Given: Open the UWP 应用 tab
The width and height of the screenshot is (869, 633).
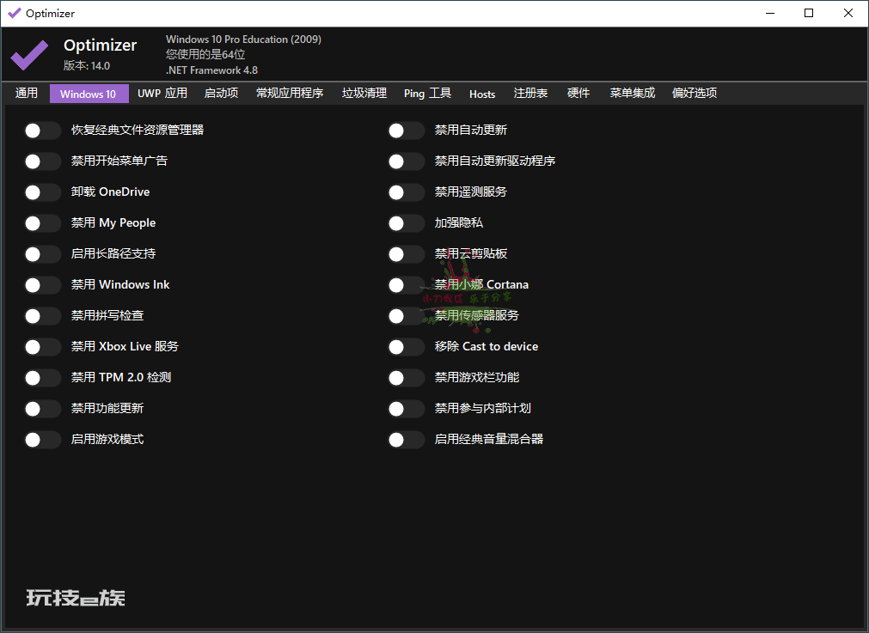Looking at the screenshot, I should [162, 93].
